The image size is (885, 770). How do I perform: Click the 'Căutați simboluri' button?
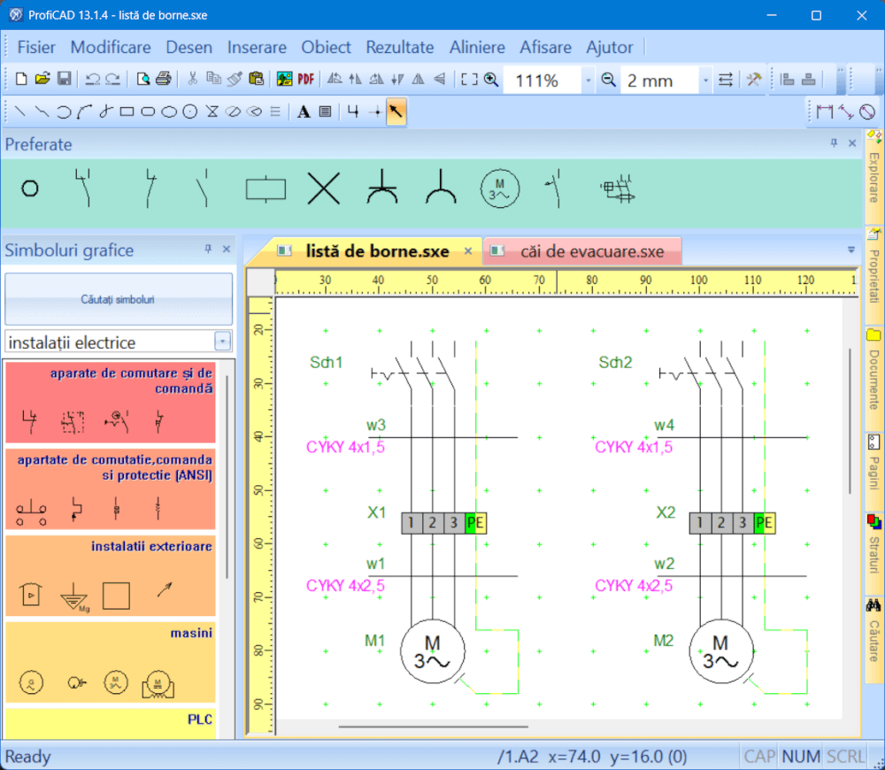tap(118, 299)
